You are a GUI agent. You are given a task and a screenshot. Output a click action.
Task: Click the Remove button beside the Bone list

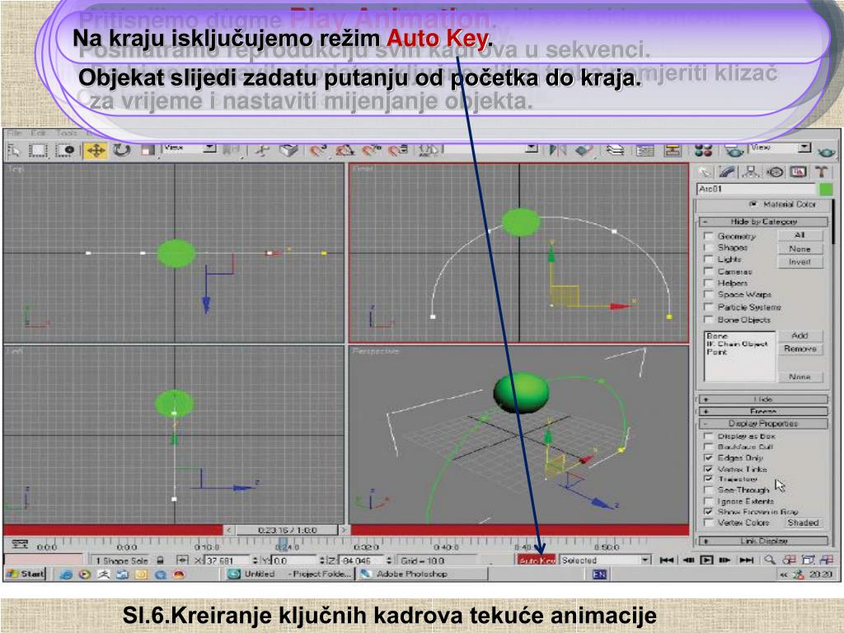click(799, 349)
